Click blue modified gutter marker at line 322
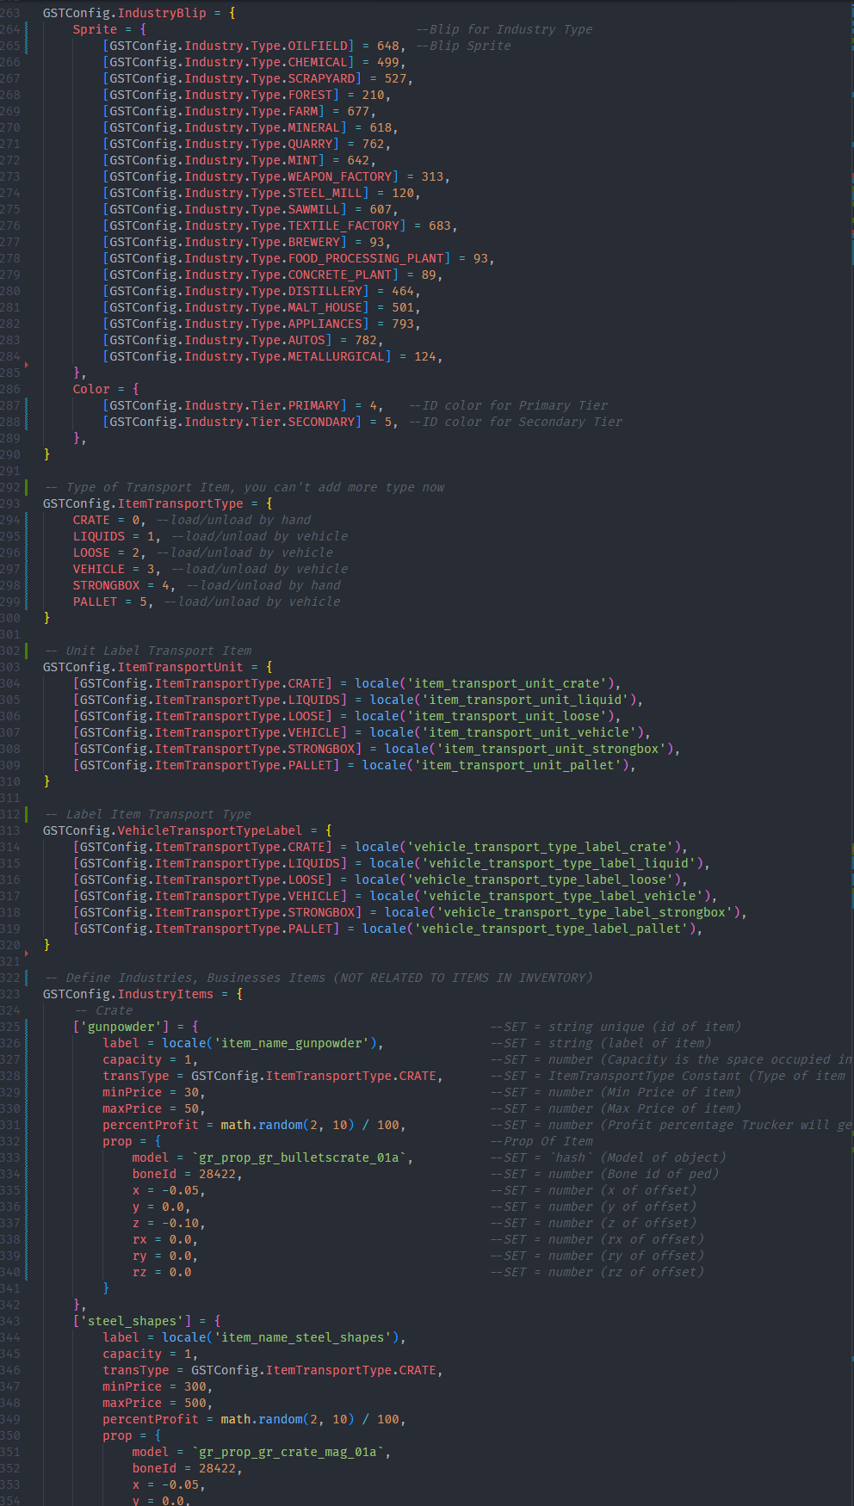854x1506 pixels. click(x=26, y=978)
